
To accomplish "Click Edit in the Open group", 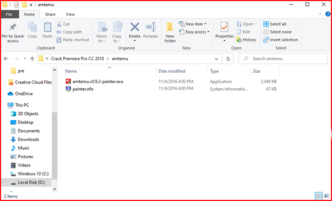I will point(244,32).
